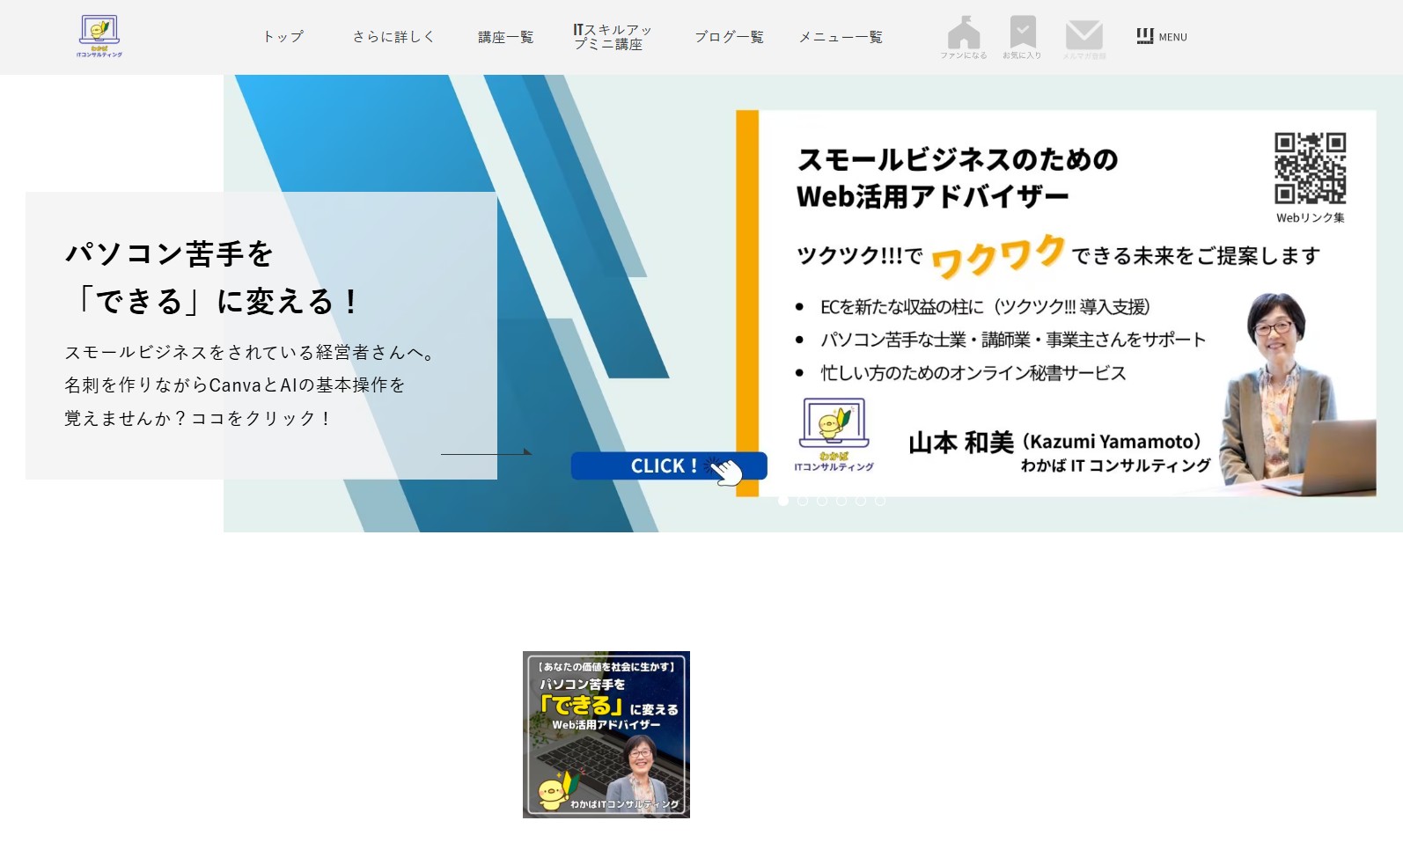This screenshot has height=850, width=1403.
Task: Open the さらに詳しく navigation item
Action: (x=393, y=37)
